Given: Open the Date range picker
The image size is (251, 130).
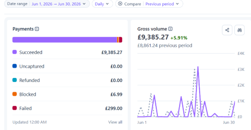Looking at the screenshot, I should (x=47, y=4).
